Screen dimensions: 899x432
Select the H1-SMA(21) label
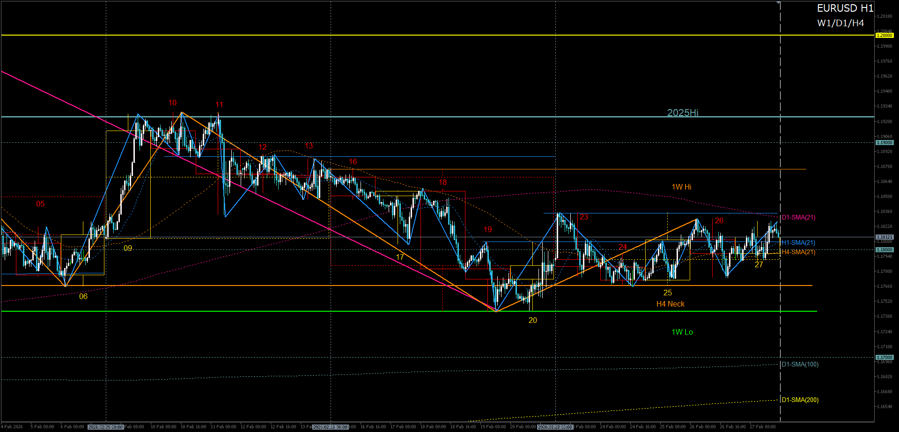tap(798, 243)
